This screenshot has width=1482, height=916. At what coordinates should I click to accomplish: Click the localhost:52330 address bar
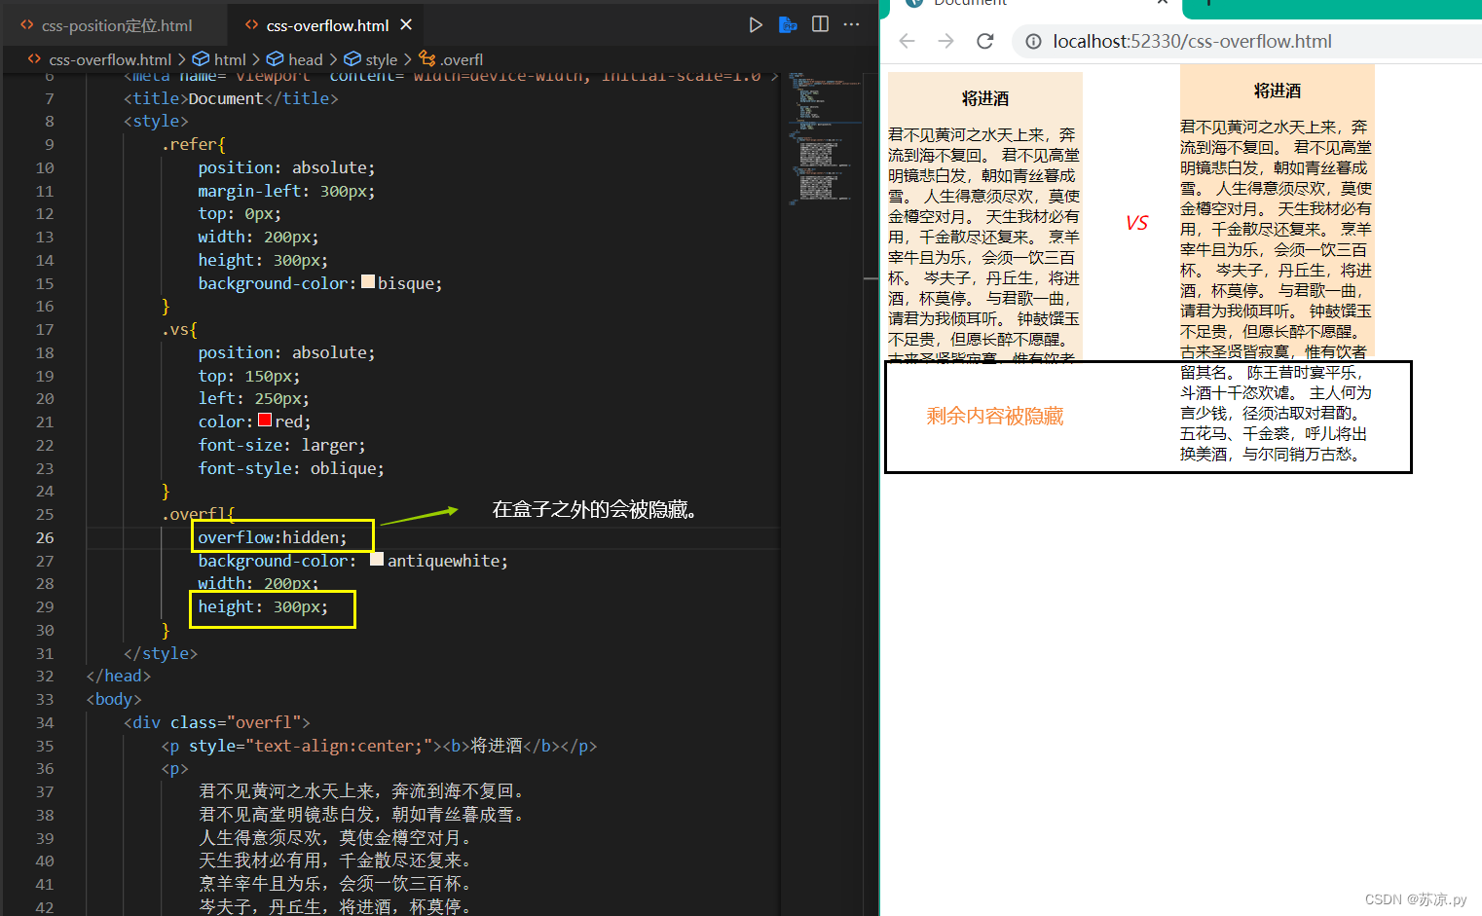tap(1192, 41)
